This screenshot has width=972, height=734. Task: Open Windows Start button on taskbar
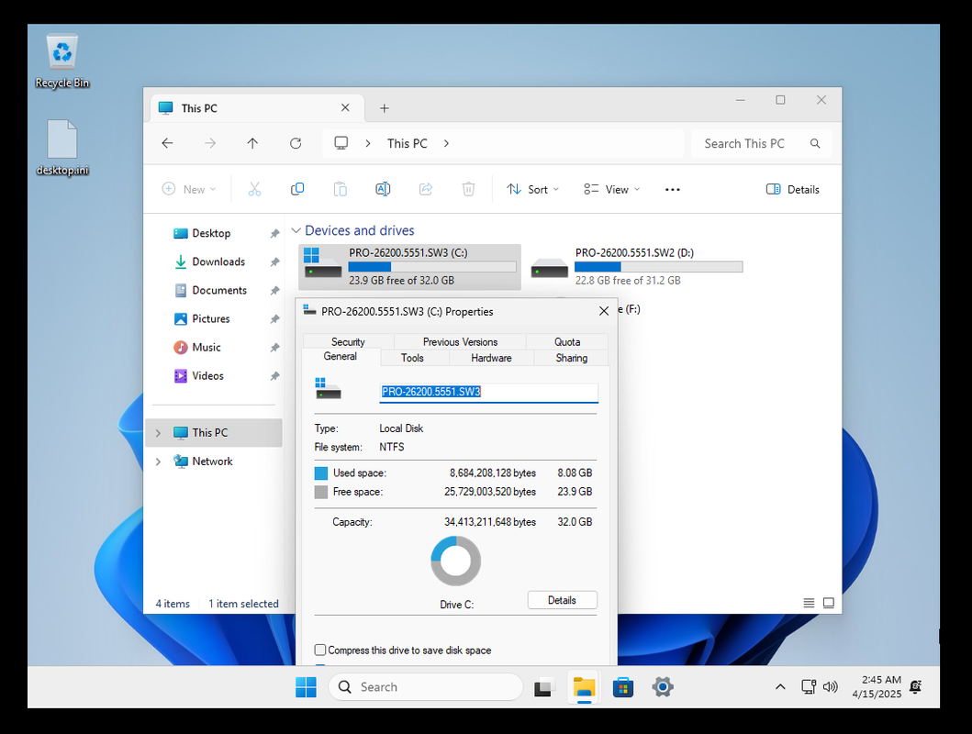306,687
